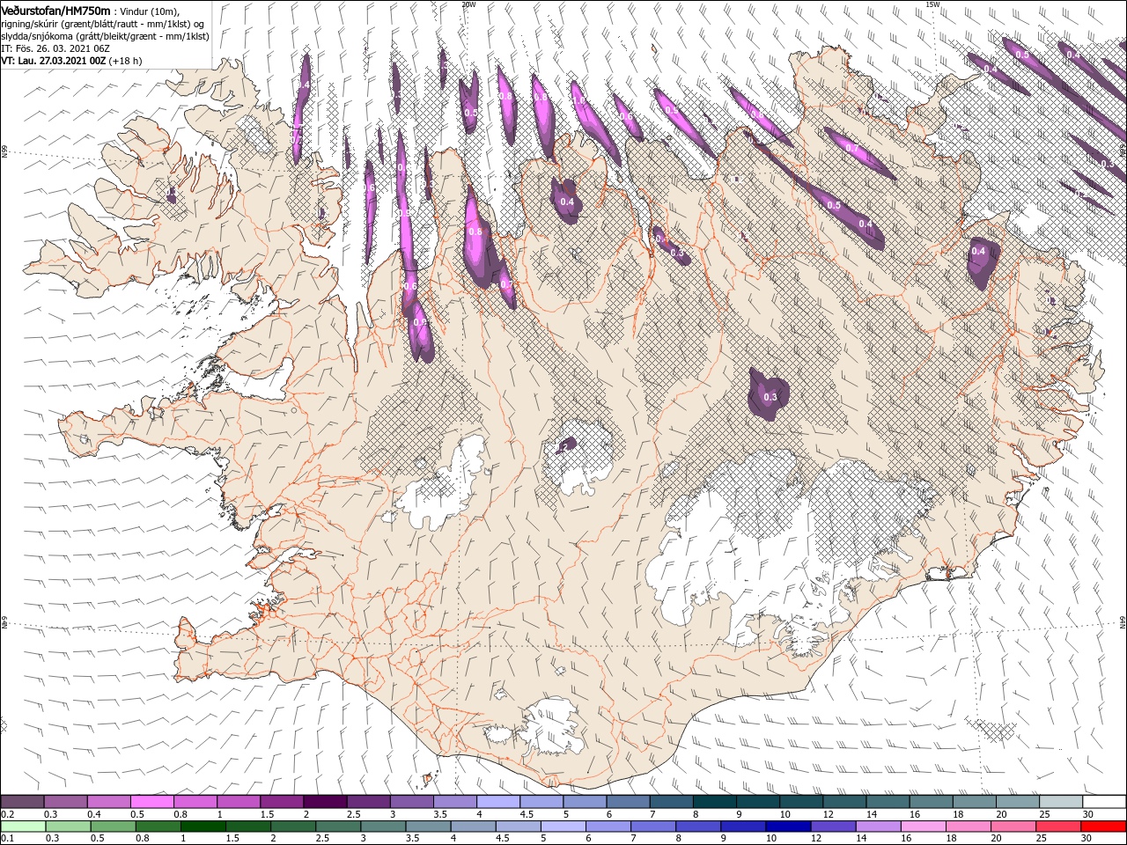The width and height of the screenshot is (1127, 845).
Task: Select the medium green 0.8 rain legend swatch
Action: (158, 827)
